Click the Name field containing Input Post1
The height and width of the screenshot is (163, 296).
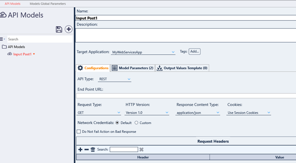[186, 18]
